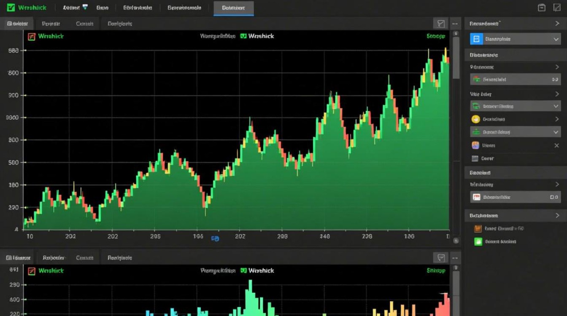
Task: Click the purple-orange icon beside the X button
Action: 475,145
